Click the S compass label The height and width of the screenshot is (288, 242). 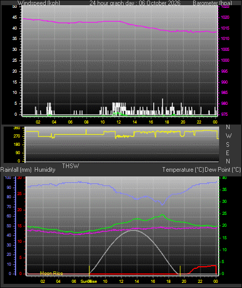pos(227,145)
